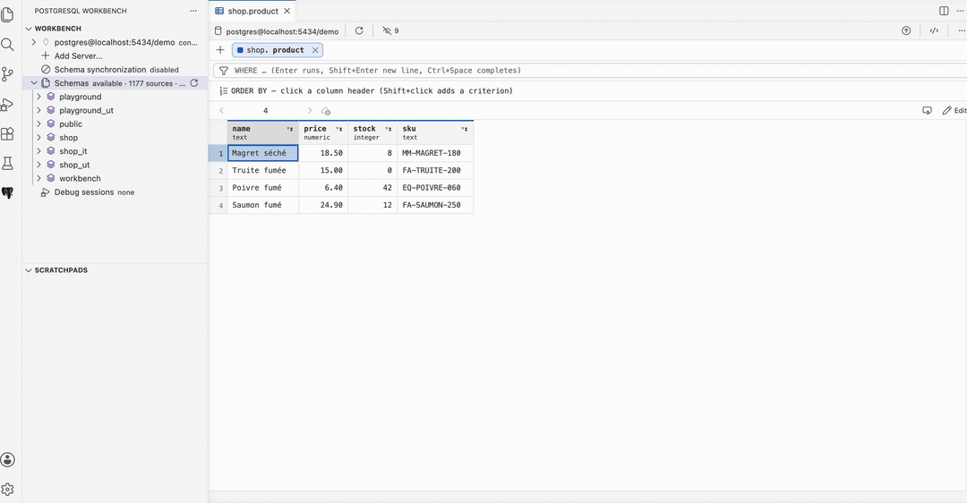Open the sku column filter-sort dropdown
This screenshot has width=967, height=503.
pos(465,129)
